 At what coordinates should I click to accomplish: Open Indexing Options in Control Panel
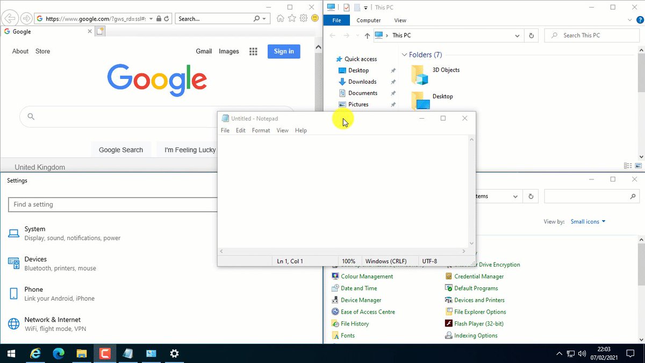pyautogui.click(x=471, y=336)
